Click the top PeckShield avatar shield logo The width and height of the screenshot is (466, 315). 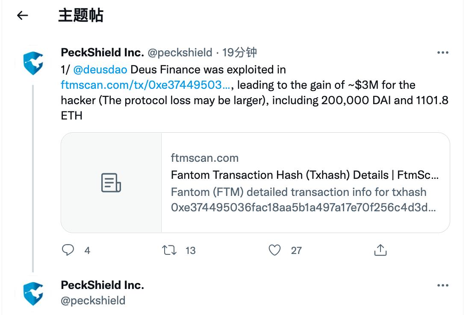[x=33, y=63]
